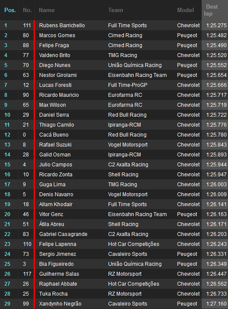Image resolution: width=228 pixels, height=309 pixels.
Task: Choose Cacá Bueno's name
Action: point(53,135)
